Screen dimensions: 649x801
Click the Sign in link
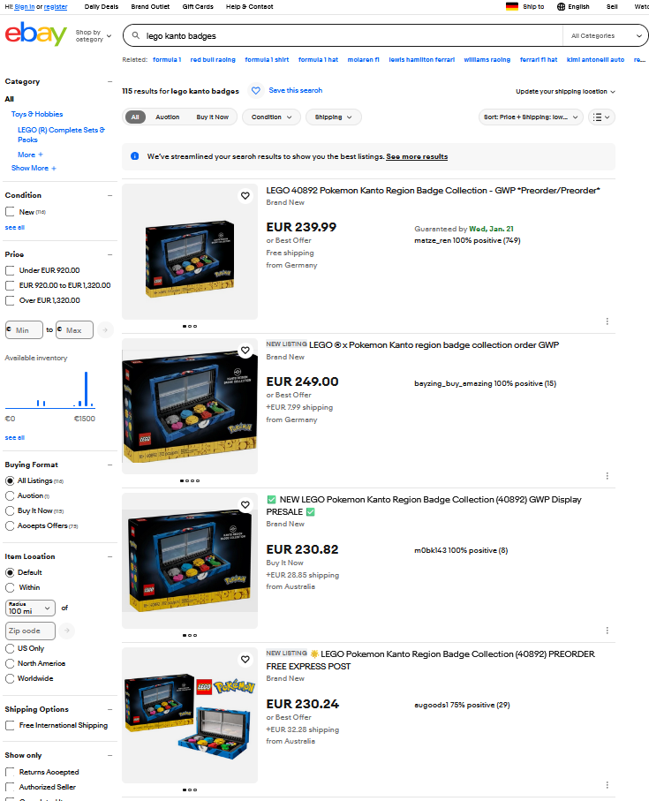(25, 7)
